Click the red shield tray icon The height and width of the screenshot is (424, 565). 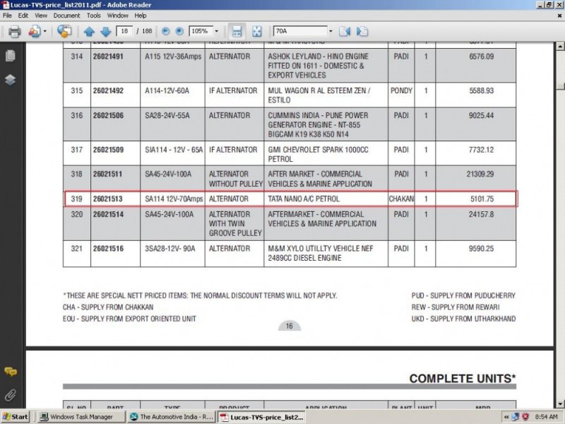(x=525, y=417)
